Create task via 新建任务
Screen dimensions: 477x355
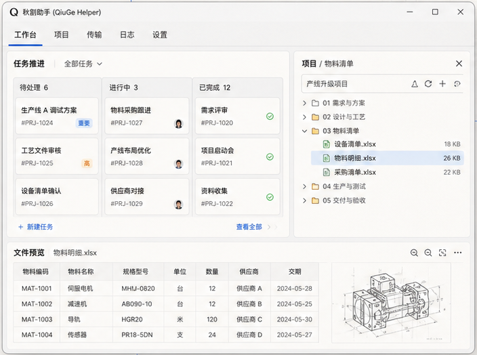pyautogui.click(x=36, y=227)
